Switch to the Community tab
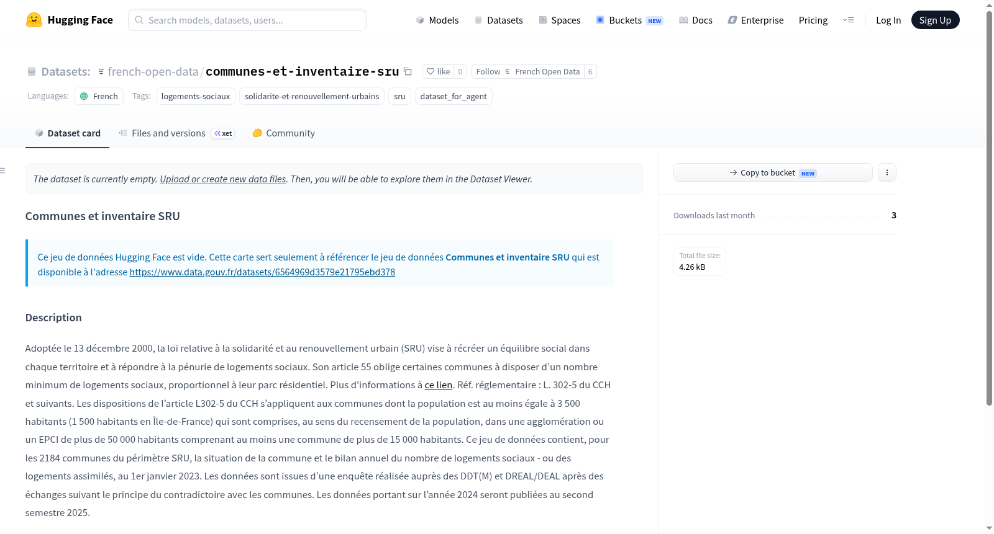 click(x=283, y=133)
